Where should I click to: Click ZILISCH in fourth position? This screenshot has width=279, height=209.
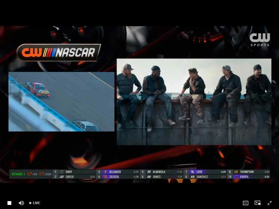118,177
